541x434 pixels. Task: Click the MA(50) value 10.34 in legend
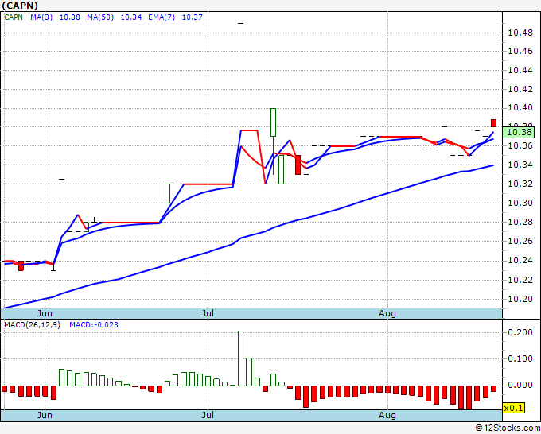click(131, 17)
